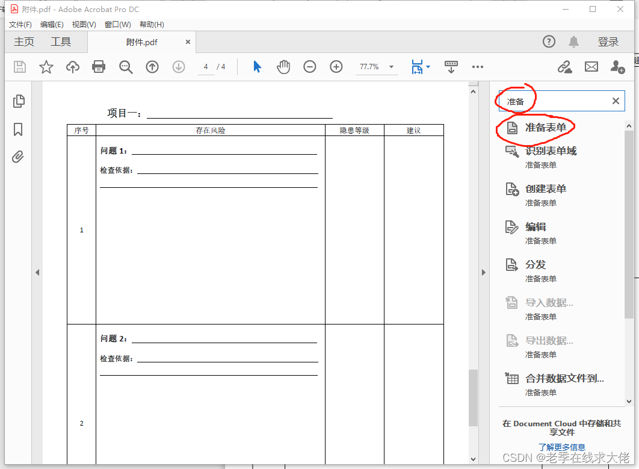
Task: Click search results scroll up arrow
Action: pyautogui.click(x=629, y=126)
